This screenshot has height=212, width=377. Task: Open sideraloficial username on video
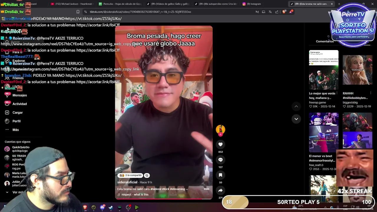127,182
